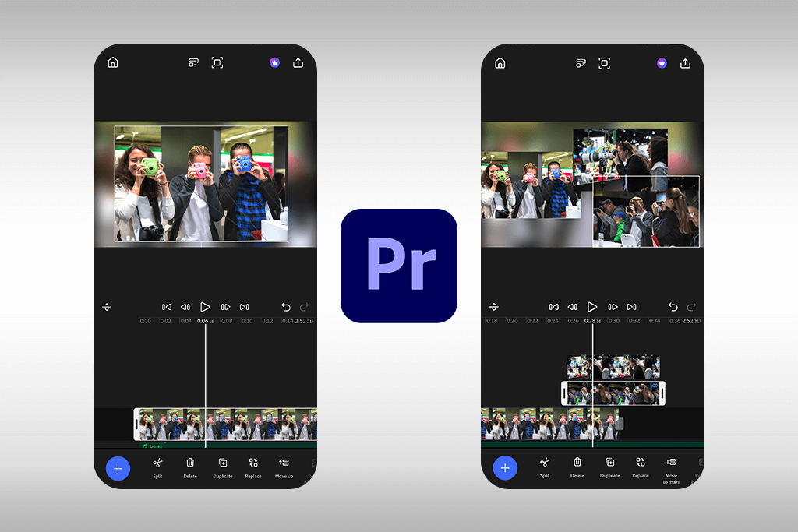Tap end handle of main clip on right phone
The width and height of the screenshot is (798, 532).
point(620,424)
